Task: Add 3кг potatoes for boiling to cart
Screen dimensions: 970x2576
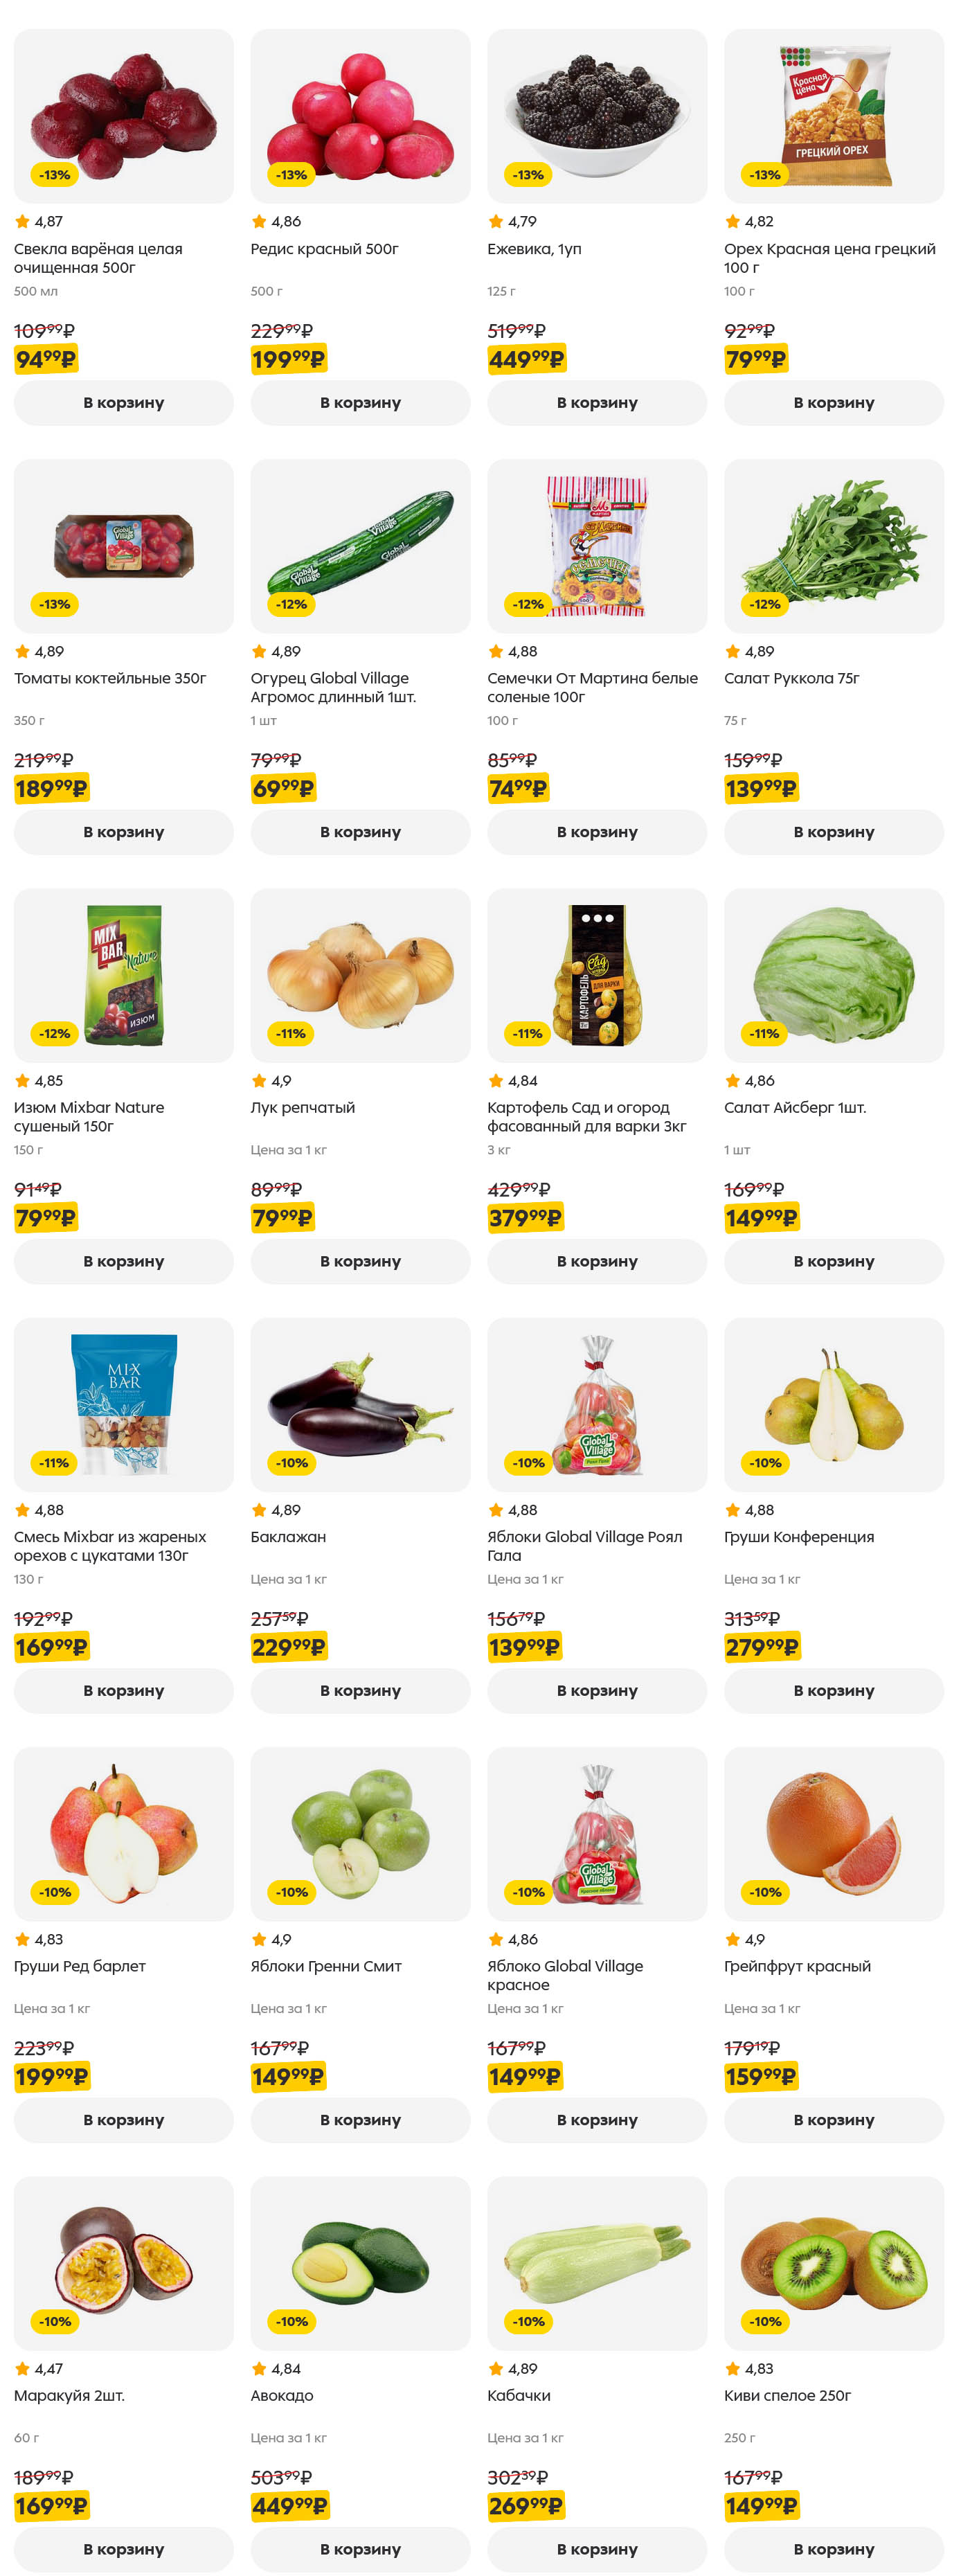Action: tap(596, 1260)
